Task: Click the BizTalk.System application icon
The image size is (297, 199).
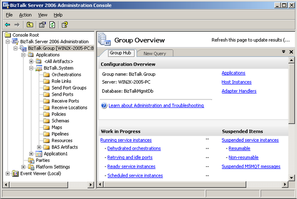Action: coord(39,68)
